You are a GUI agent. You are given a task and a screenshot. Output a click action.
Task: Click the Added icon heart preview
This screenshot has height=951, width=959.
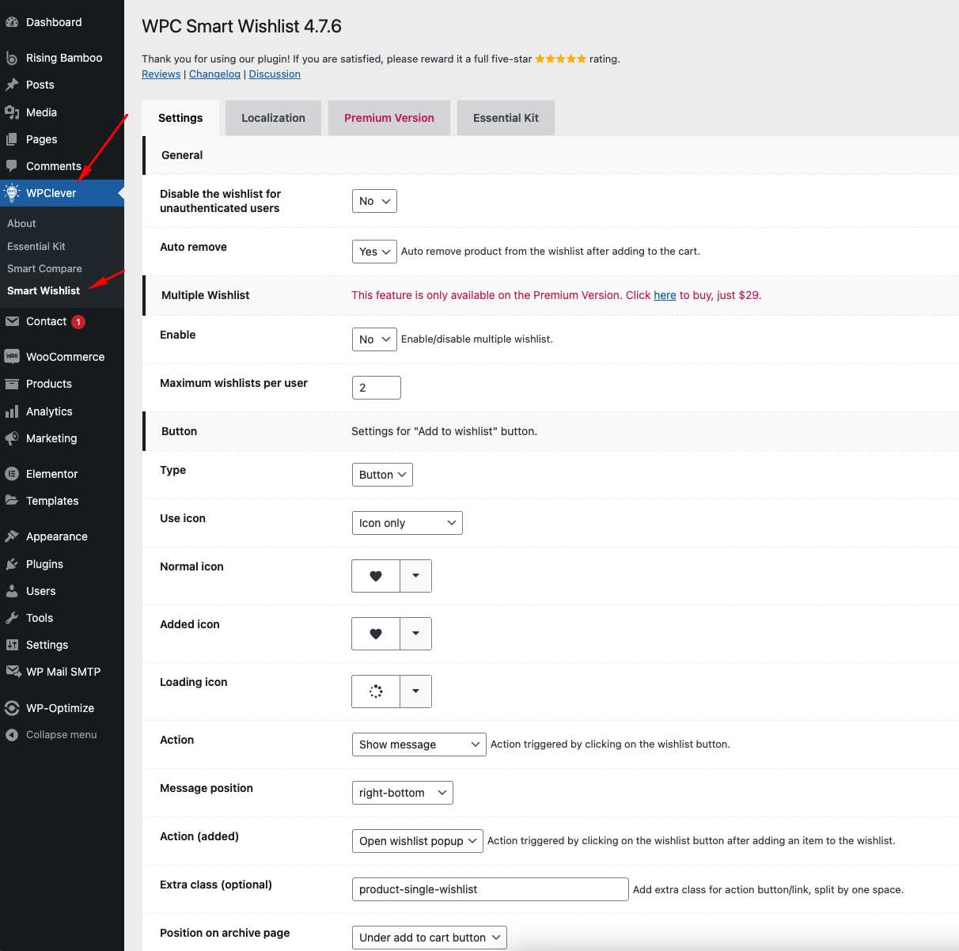point(376,634)
